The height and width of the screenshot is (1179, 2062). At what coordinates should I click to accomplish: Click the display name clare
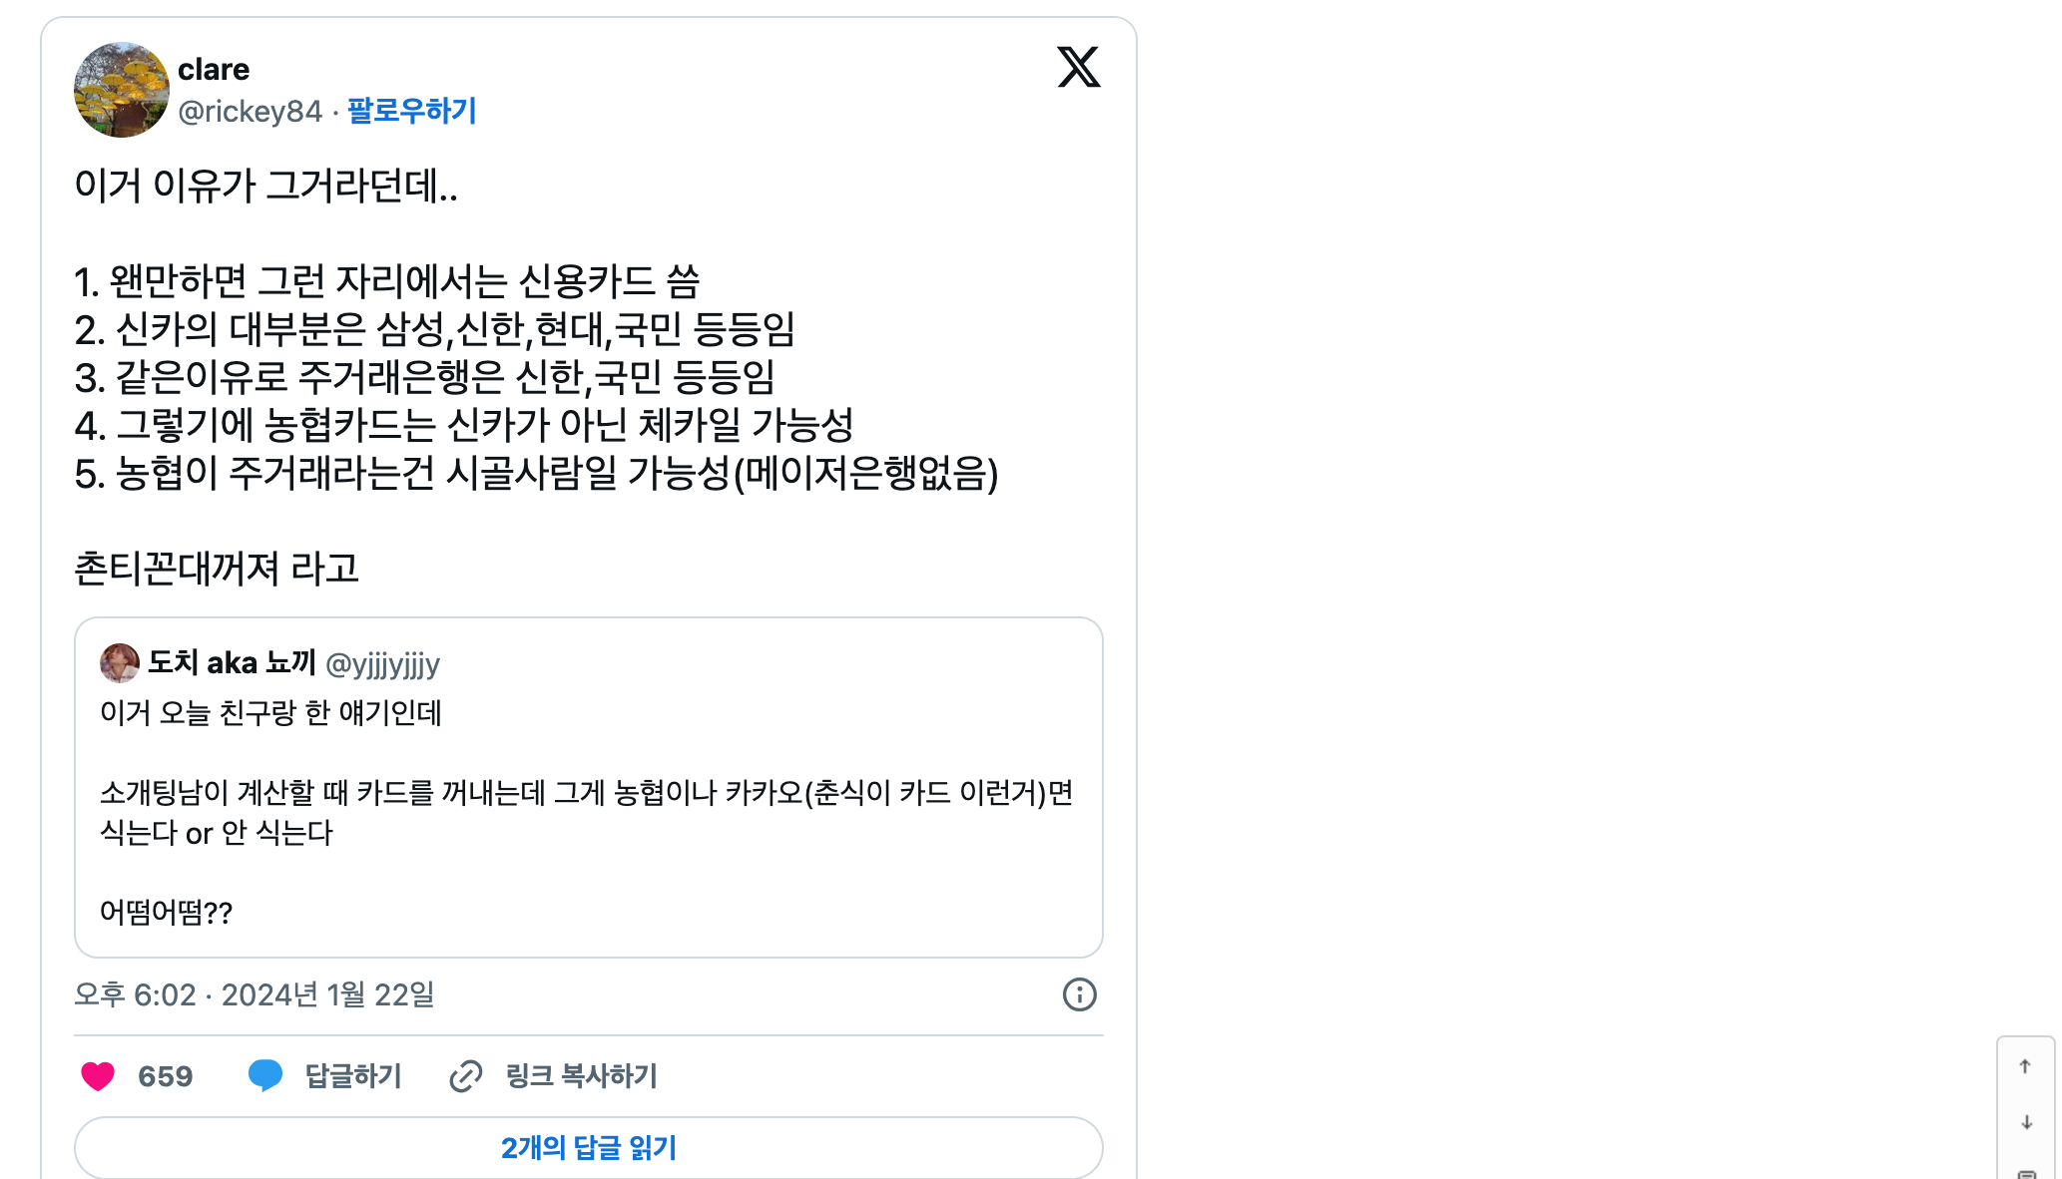(x=214, y=70)
